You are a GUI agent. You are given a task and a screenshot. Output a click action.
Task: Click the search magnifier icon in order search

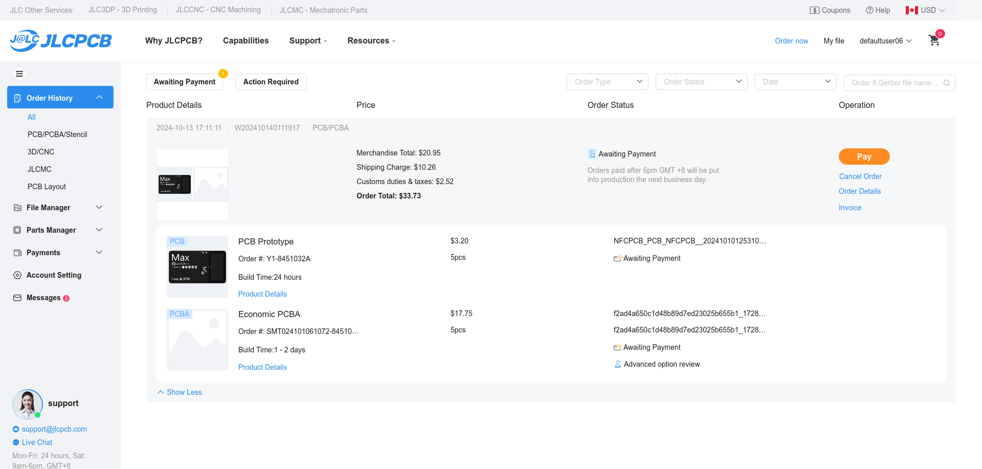tap(947, 83)
